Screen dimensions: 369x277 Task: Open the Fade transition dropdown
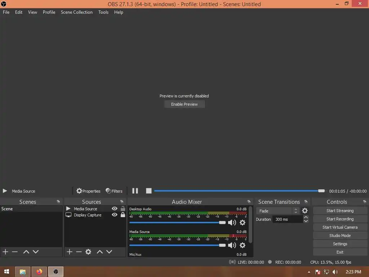tap(278, 211)
